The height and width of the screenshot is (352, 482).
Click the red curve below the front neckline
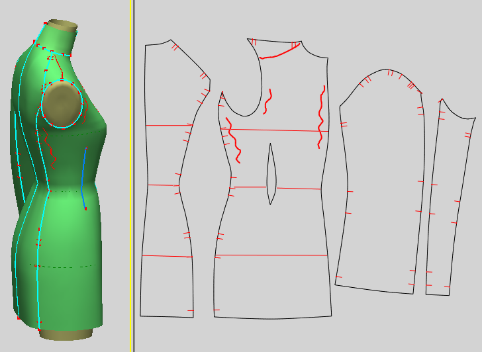click(279, 52)
